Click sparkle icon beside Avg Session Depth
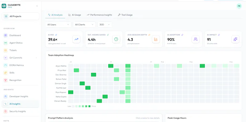 click(x=149, y=35)
